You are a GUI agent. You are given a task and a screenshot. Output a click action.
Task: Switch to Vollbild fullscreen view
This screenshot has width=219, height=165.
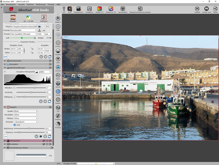click(x=197, y=9)
